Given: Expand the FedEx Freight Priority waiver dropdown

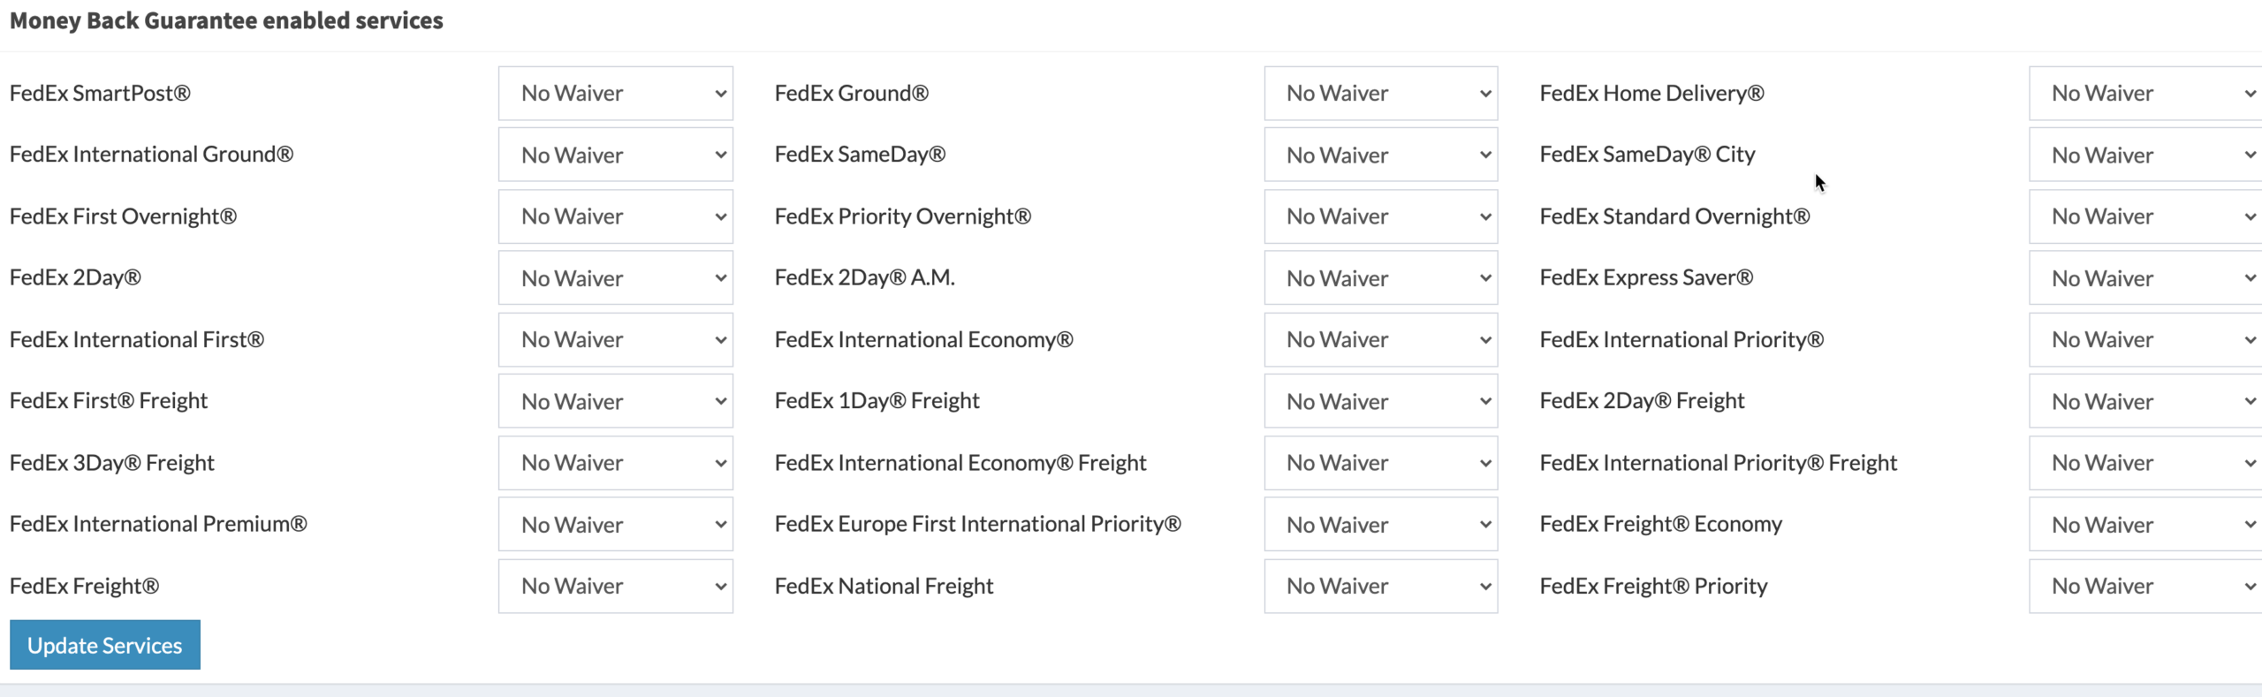Looking at the screenshot, I should point(2146,586).
